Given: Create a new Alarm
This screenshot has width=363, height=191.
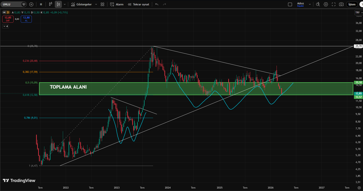Looking at the screenshot, I should point(116,4).
